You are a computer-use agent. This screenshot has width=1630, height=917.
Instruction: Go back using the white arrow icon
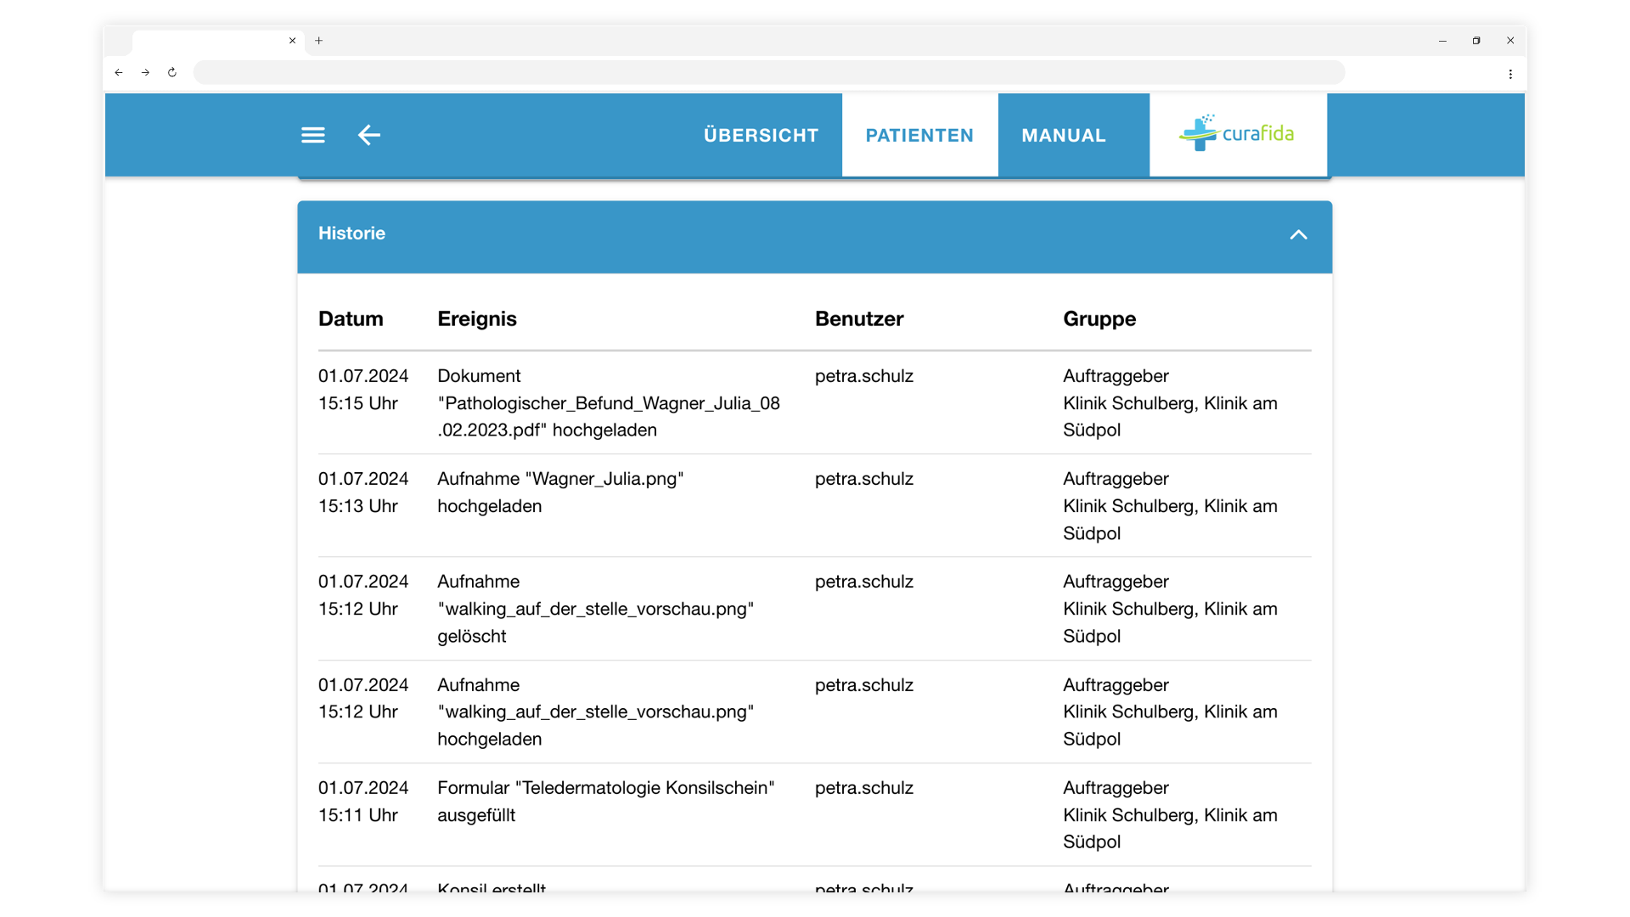(368, 135)
